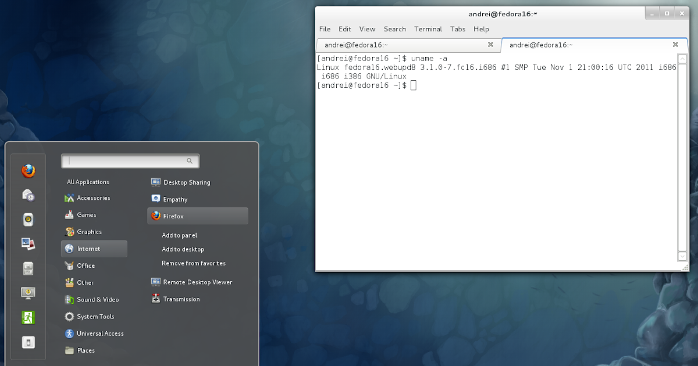The image size is (698, 366).
Task: Click the terminal scrollbar down arrow
Action: 683,256
